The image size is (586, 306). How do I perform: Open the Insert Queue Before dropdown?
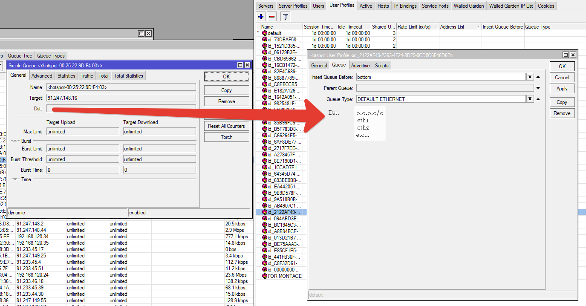[x=529, y=77]
